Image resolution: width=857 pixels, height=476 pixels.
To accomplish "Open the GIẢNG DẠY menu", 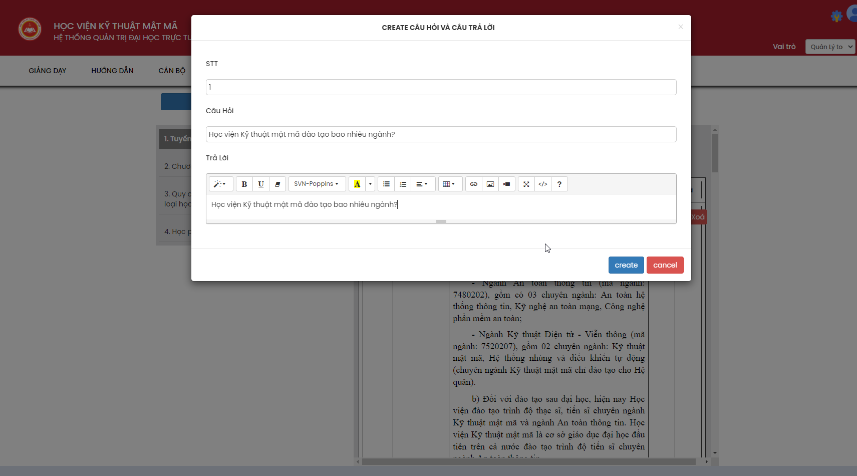I will (48, 71).
